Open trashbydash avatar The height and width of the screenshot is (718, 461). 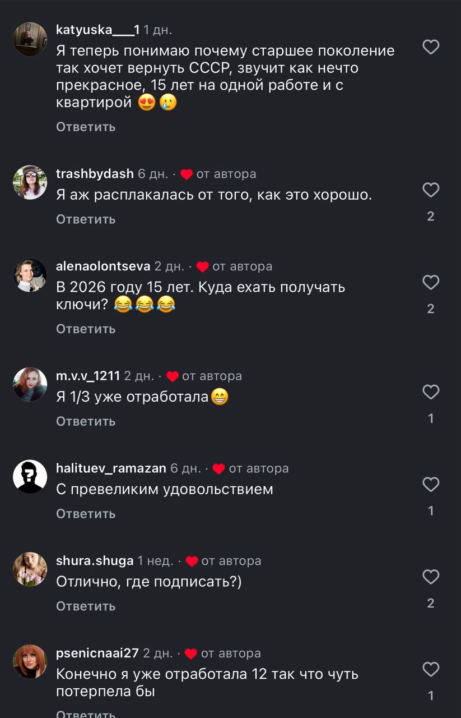(x=30, y=182)
